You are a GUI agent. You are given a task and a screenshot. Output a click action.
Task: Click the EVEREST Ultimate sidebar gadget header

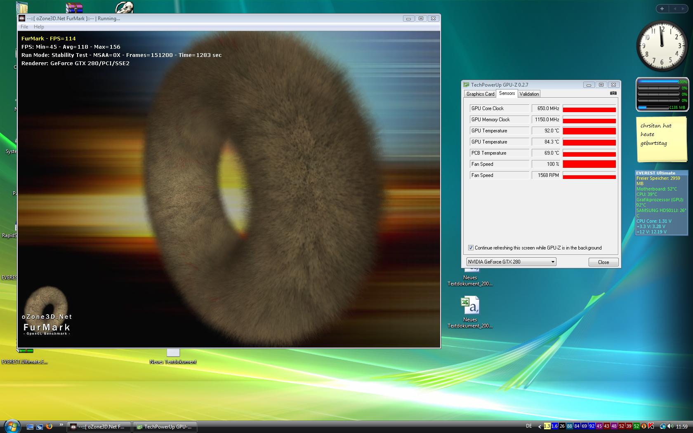click(x=662, y=173)
